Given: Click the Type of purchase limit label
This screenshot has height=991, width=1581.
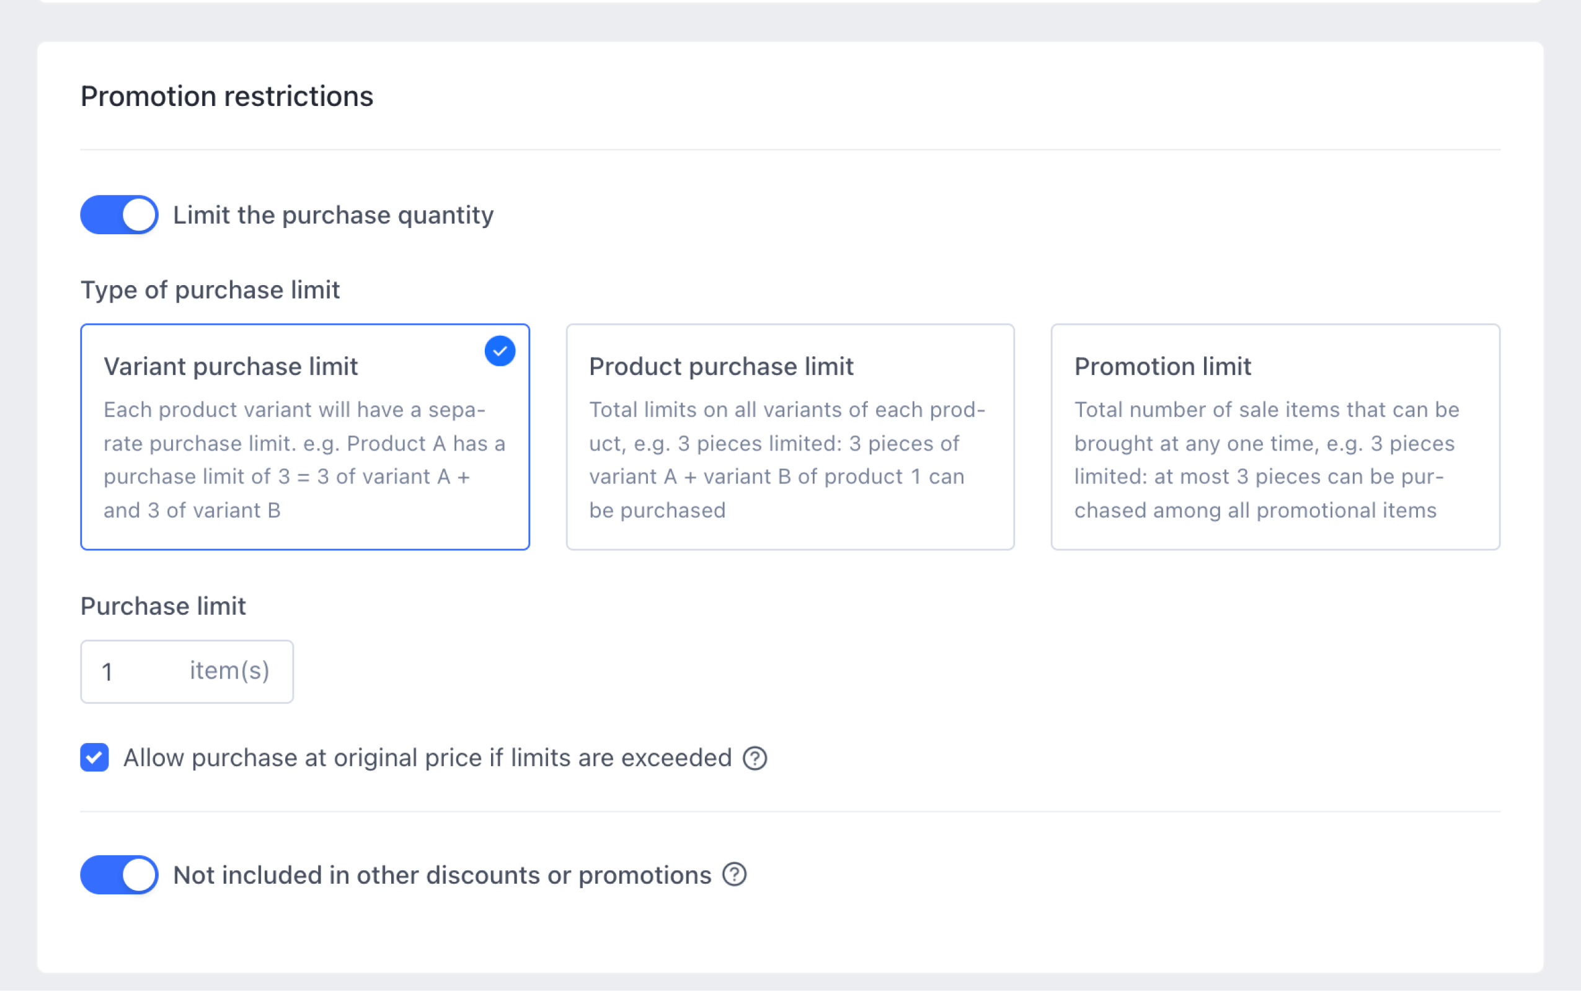Looking at the screenshot, I should [x=210, y=289].
